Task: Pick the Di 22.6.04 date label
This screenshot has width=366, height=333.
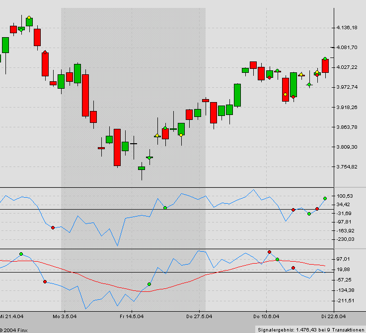Action: (x=333, y=316)
